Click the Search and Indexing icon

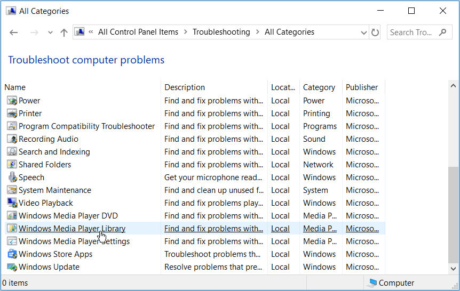click(x=12, y=151)
